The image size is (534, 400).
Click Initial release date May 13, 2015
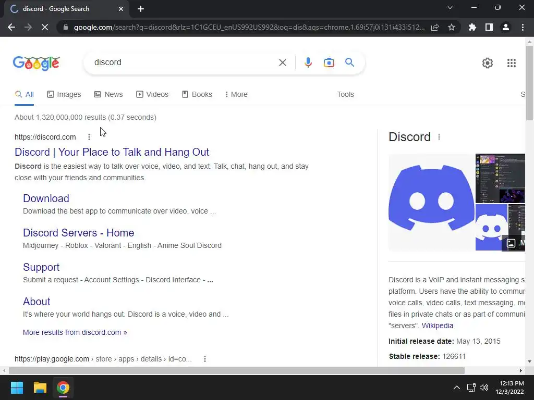click(x=444, y=341)
